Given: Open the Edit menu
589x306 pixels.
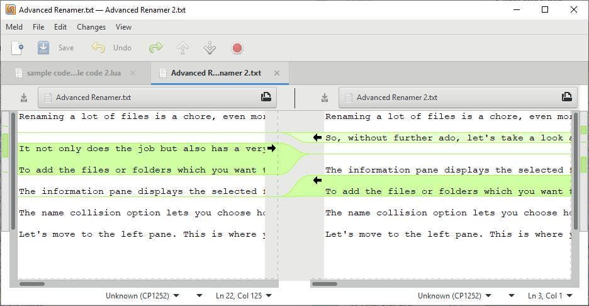Looking at the screenshot, I should (x=60, y=27).
